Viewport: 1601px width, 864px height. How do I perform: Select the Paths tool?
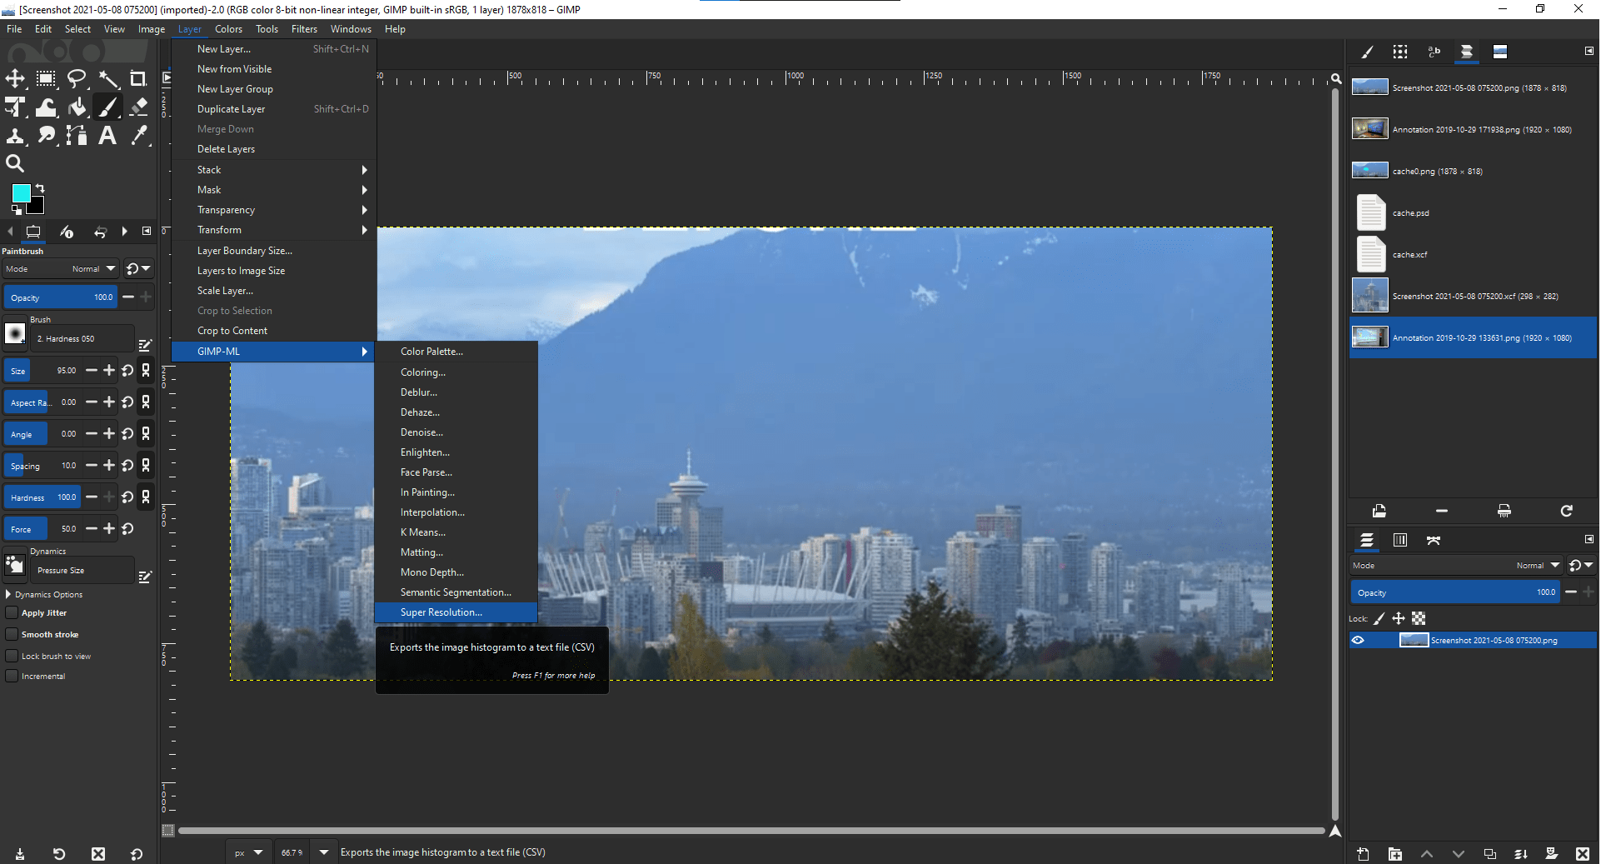[77, 136]
